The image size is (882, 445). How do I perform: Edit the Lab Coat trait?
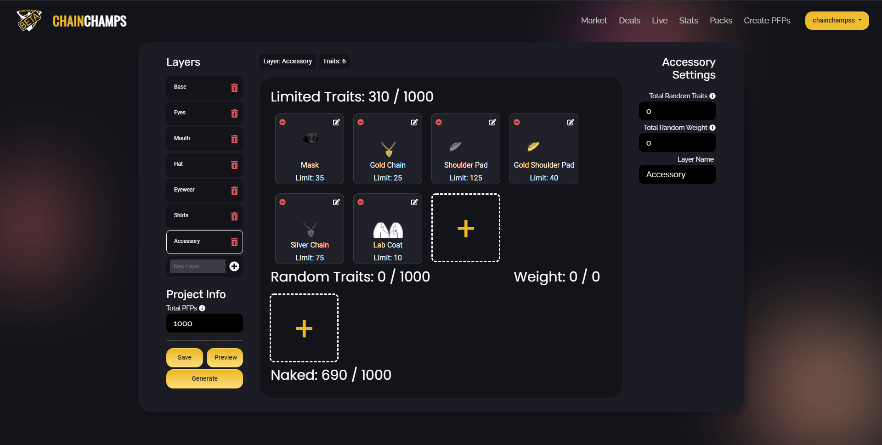tap(414, 202)
